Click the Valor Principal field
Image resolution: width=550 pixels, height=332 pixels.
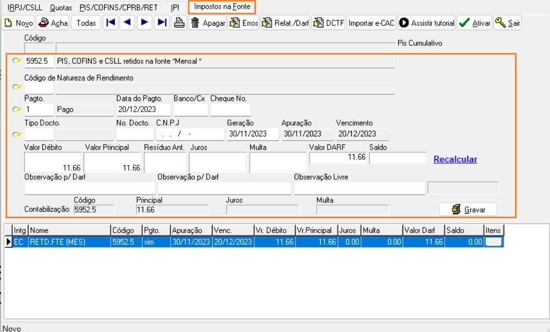(112, 163)
